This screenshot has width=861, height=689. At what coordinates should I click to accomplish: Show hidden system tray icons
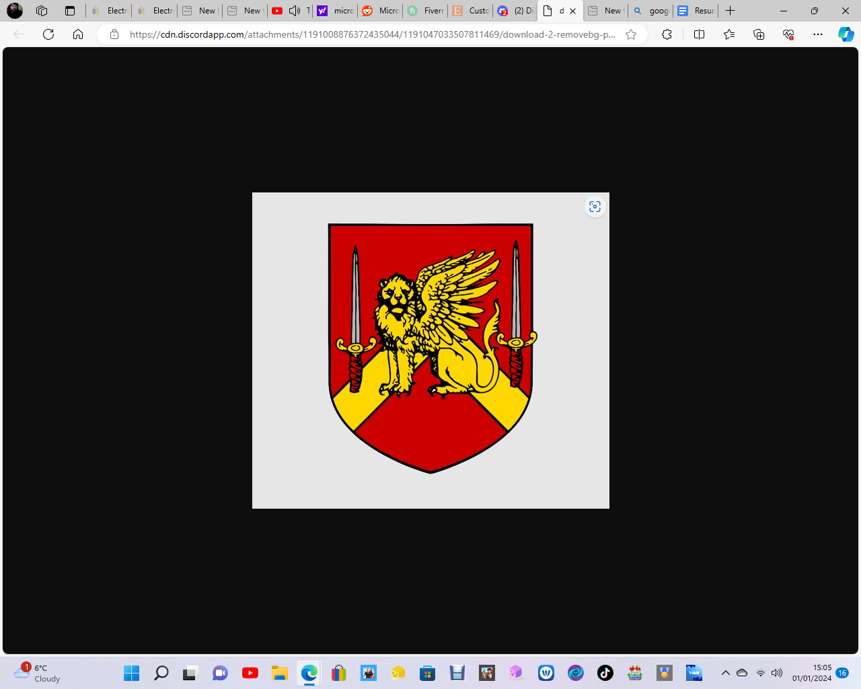coord(725,673)
